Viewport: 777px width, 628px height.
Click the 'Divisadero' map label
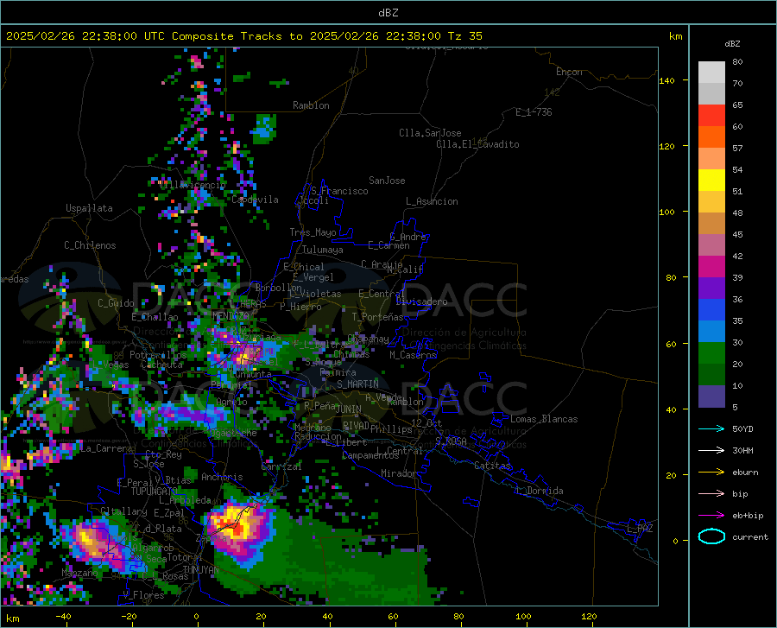click(x=421, y=301)
